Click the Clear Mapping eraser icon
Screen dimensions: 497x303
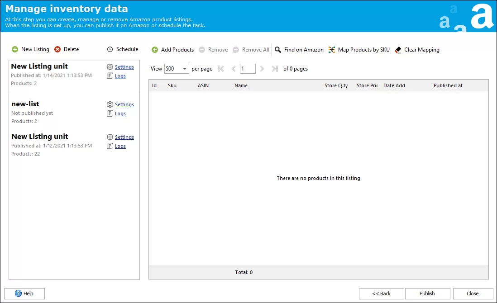pos(398,50)
